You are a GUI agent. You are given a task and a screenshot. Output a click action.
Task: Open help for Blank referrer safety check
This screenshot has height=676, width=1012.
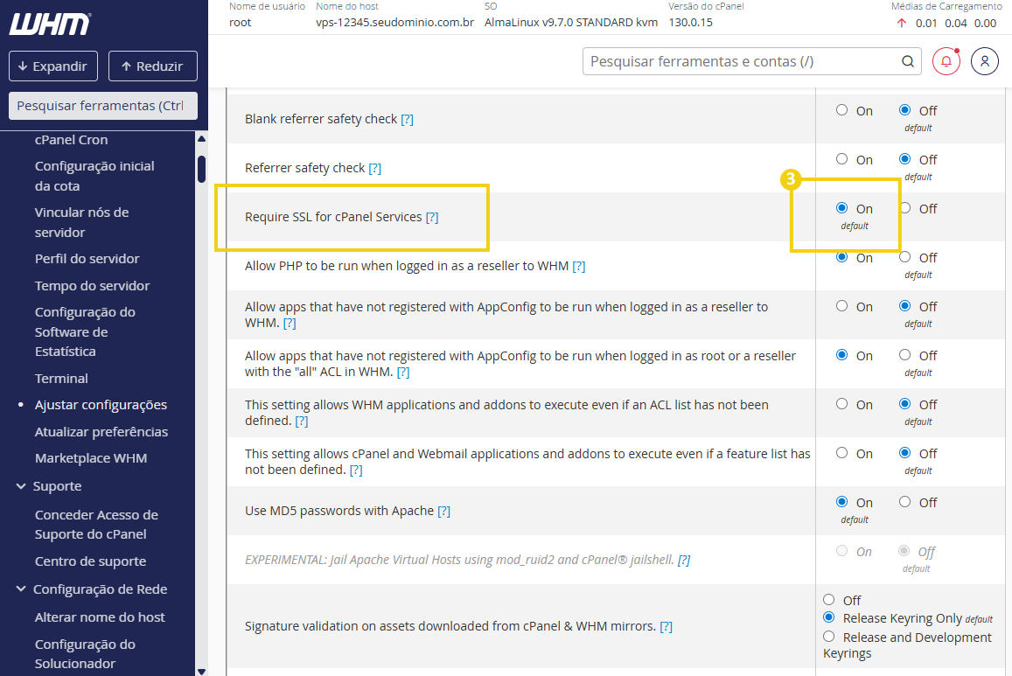click(407, 118)
